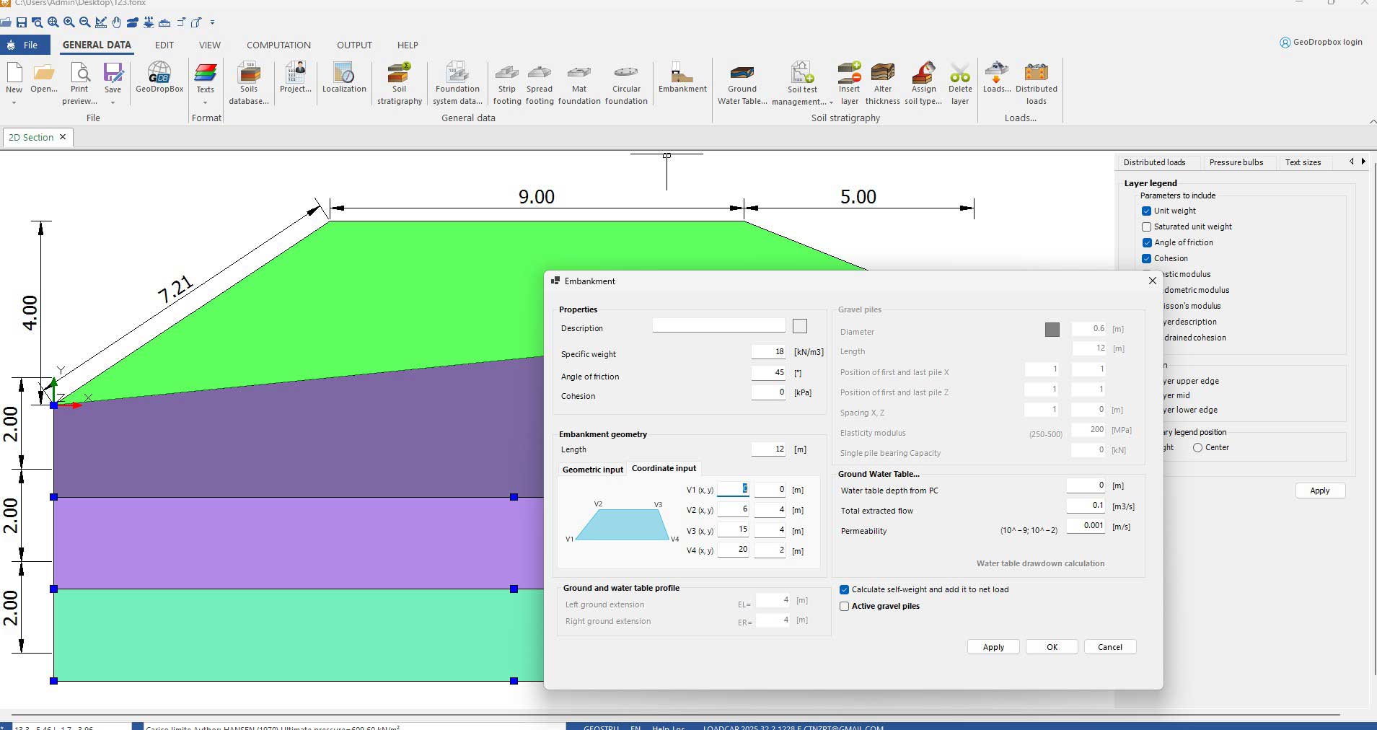Select the Center legend position radio button

1197,448
